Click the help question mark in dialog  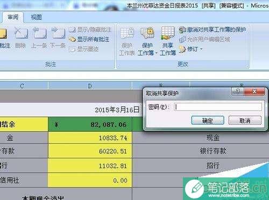(x=238, y=91)
